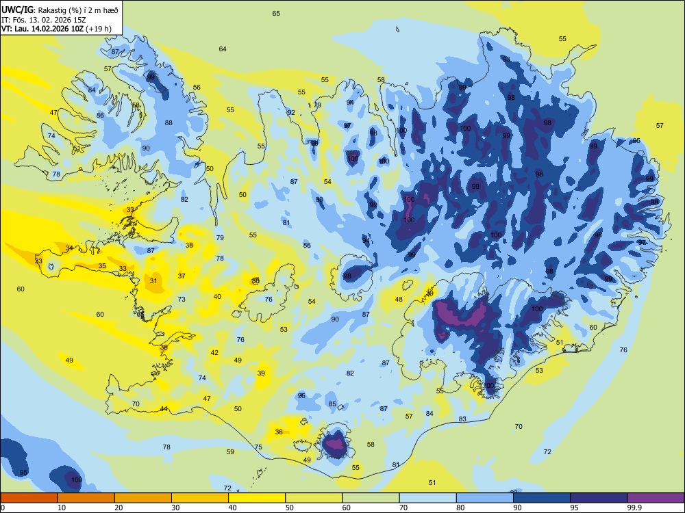685x513 pixels.
Task: Click the light orange 20–30 legend swatch
Action: point(143,498)
